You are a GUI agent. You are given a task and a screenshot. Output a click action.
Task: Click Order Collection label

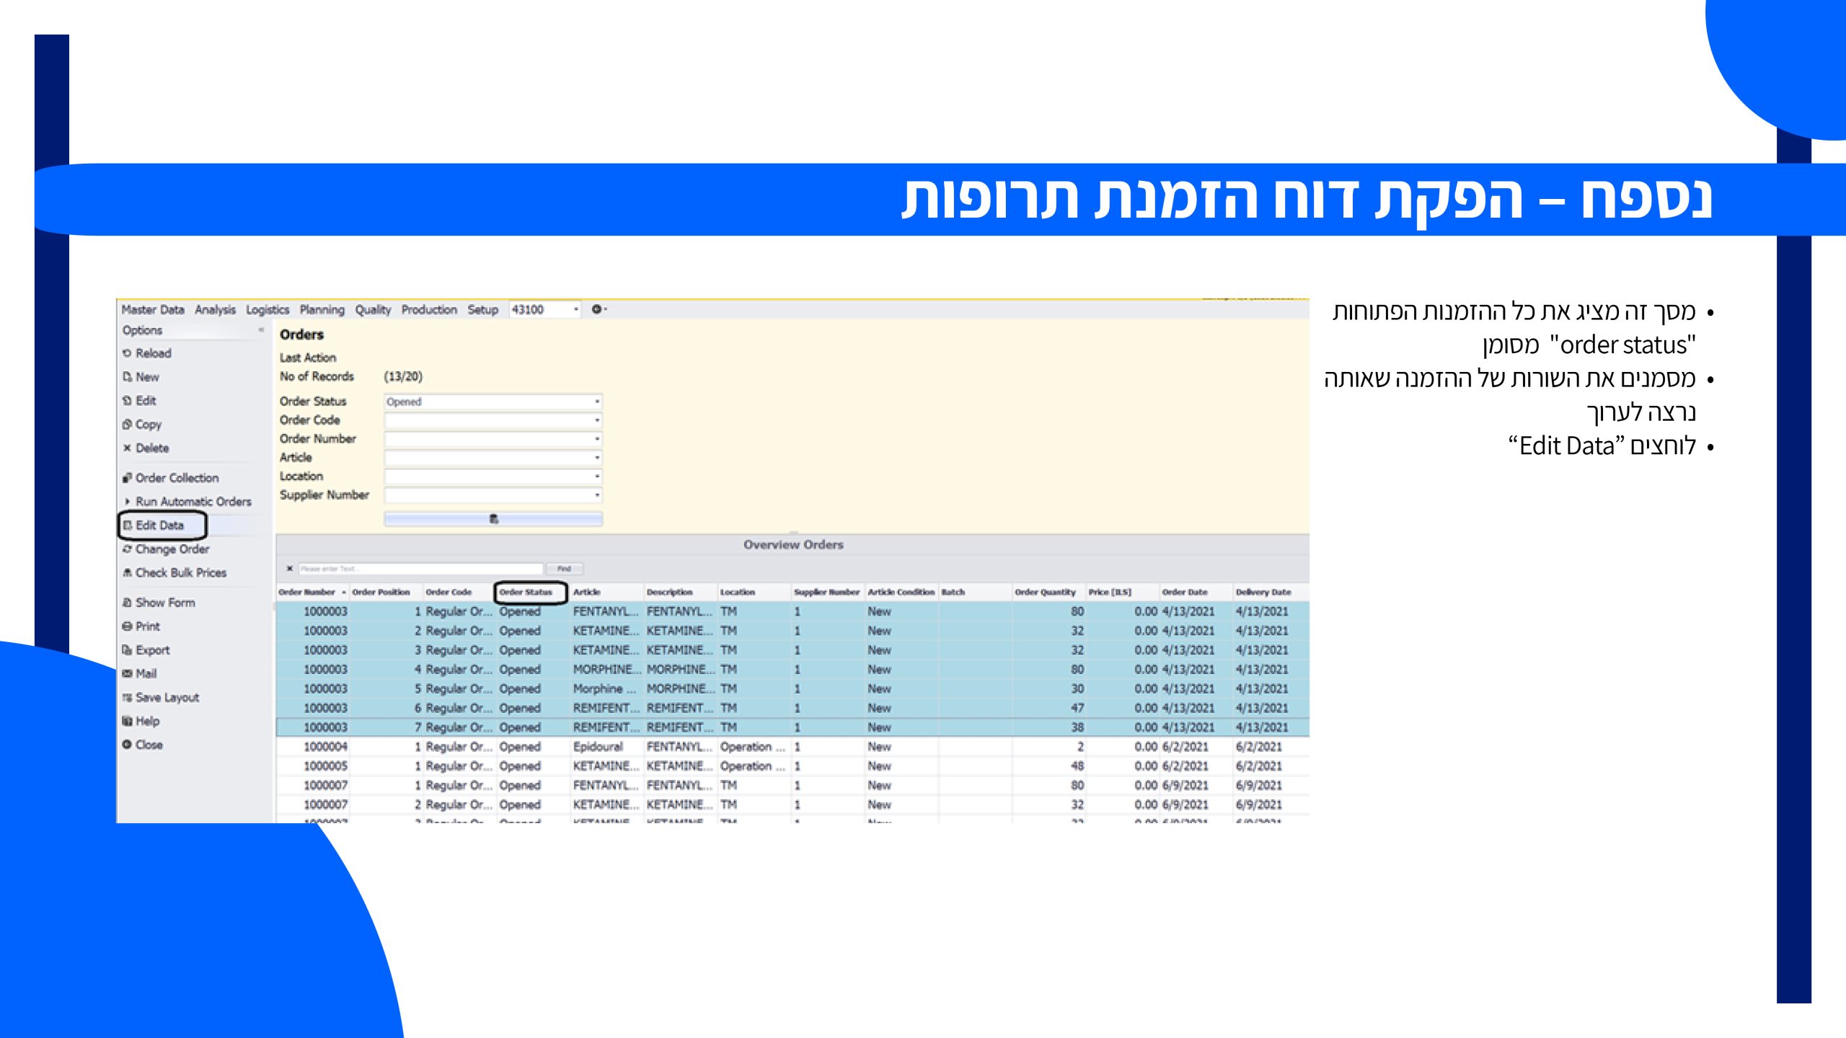pyautogui.click(x=177, y=478)
